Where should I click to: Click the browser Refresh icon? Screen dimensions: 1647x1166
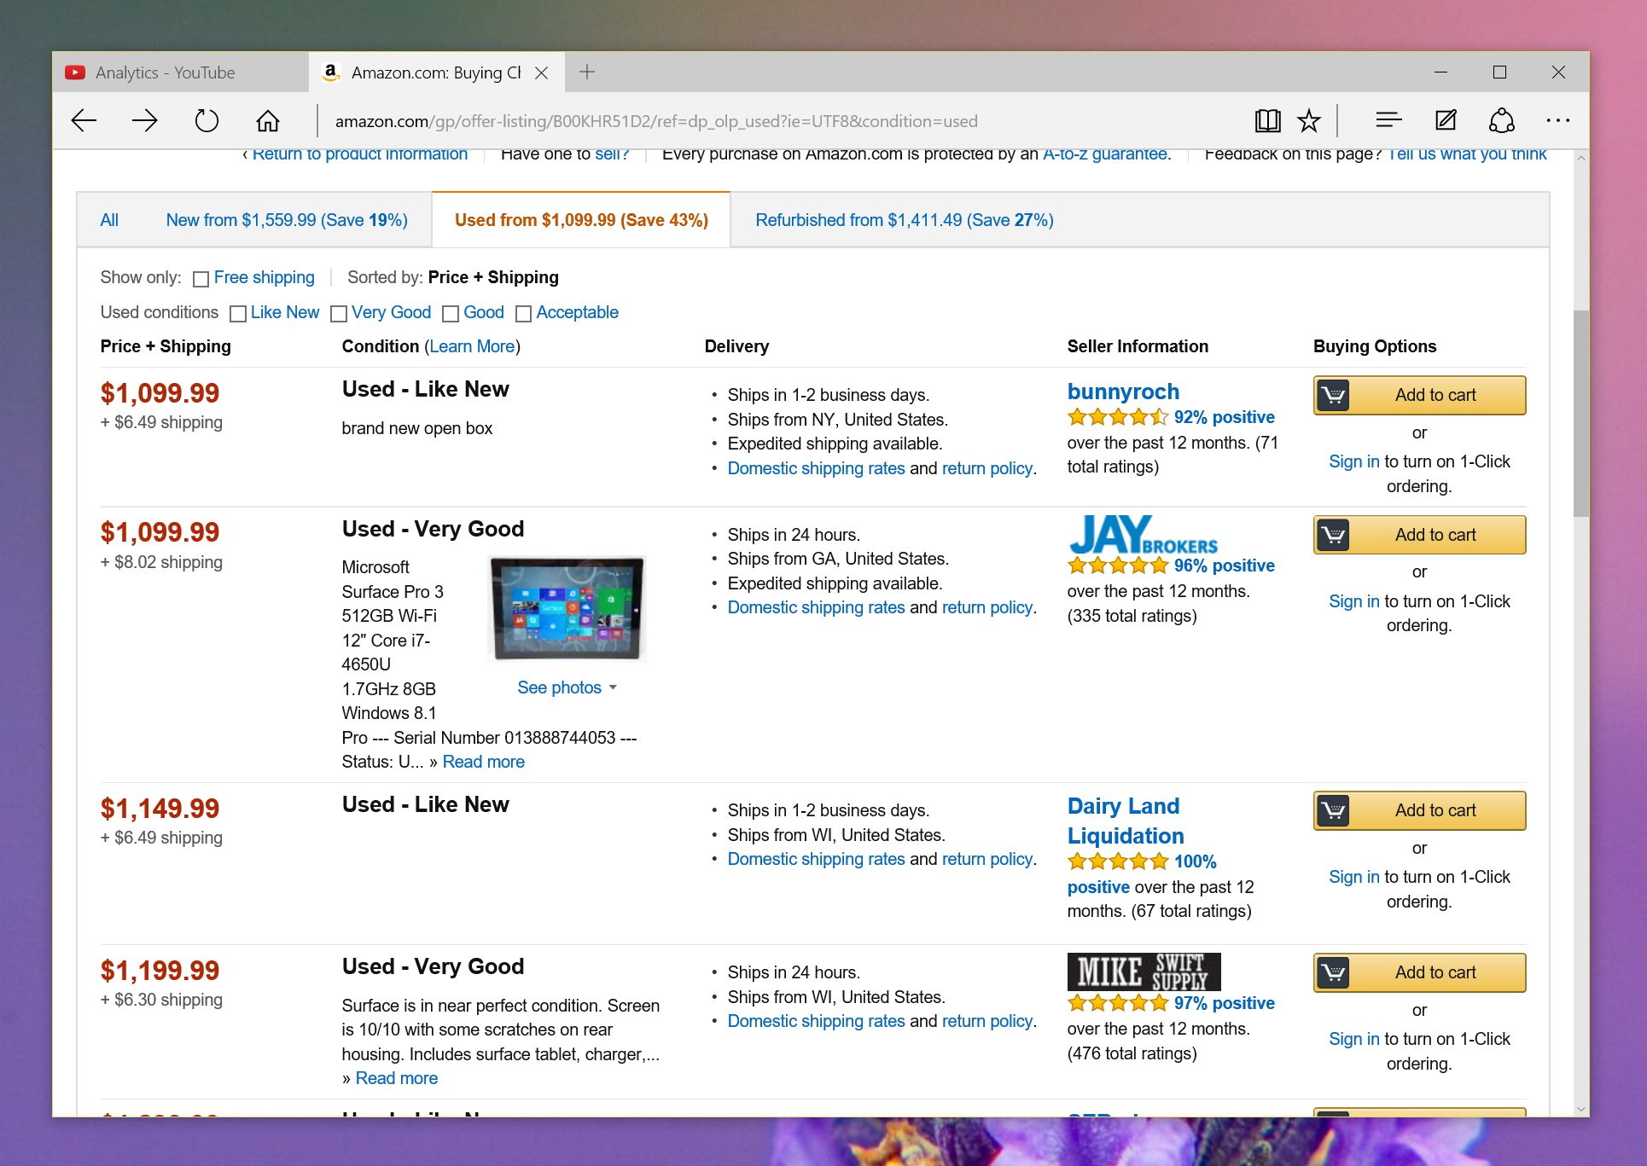(207, 121)
